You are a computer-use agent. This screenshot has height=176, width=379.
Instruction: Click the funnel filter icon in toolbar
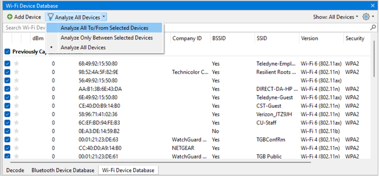click(50, 17)
